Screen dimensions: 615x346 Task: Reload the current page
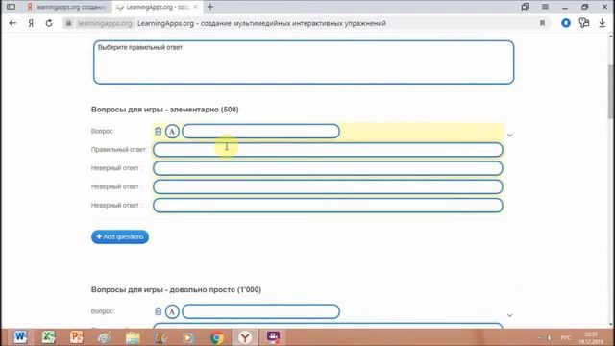point(49,23)
